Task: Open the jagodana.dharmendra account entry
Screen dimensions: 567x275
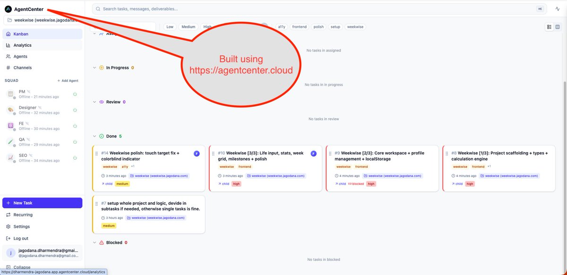Action: (x=42, y=253)
